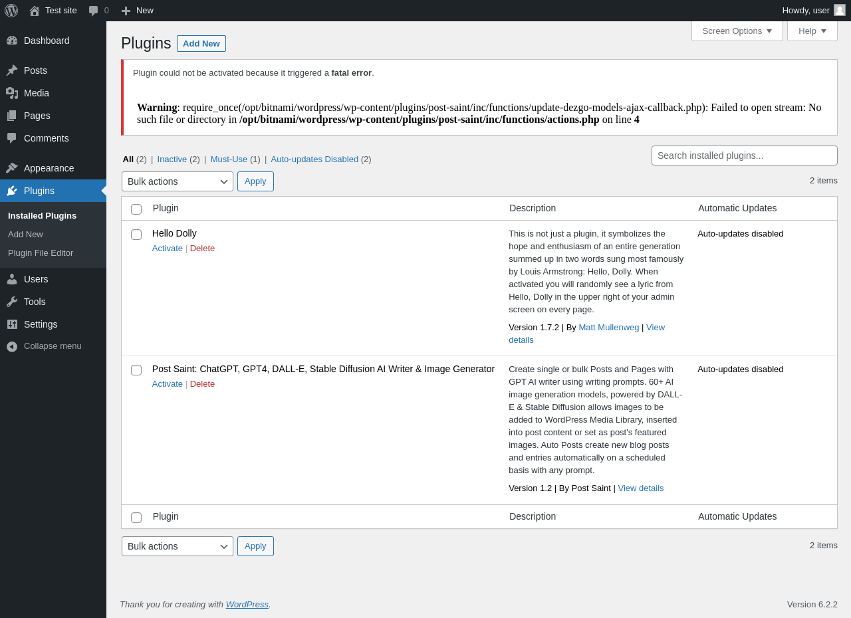Activate the Hello Dolly plugin
851x618 pixels.
pyautogui.click(x=168, y=249)
